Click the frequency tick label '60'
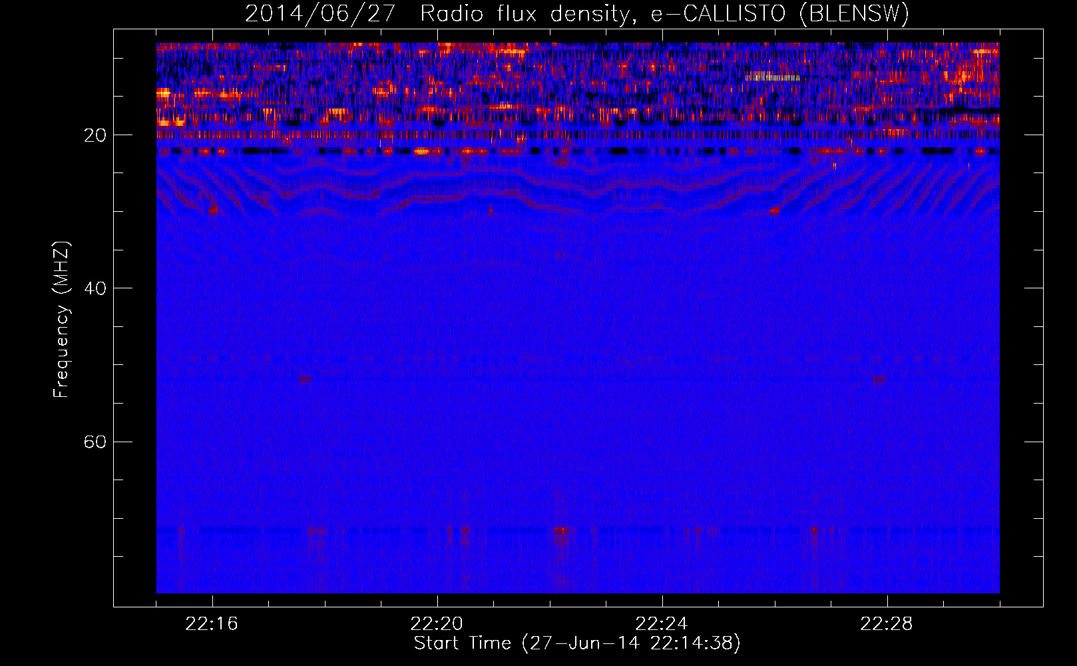 coord(95,442)
